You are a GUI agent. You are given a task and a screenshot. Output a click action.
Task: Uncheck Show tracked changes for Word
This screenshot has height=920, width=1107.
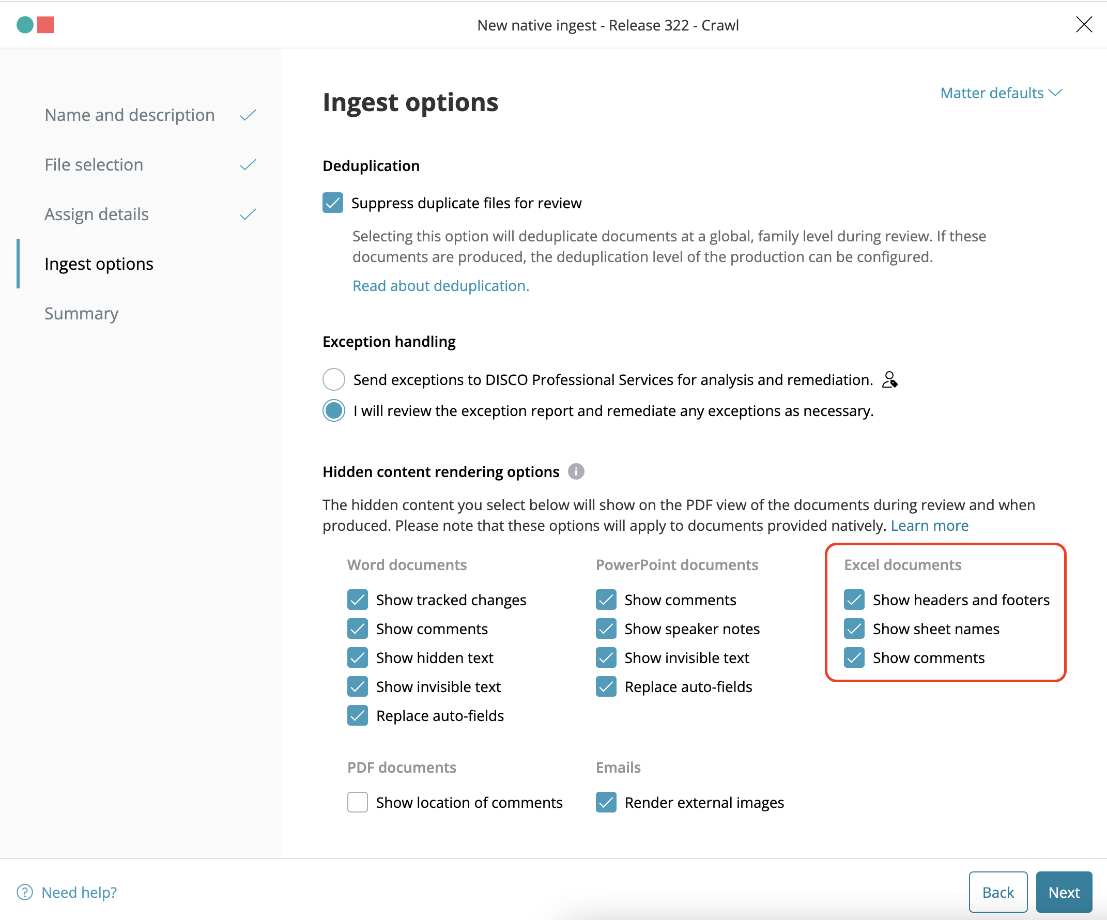tap(358, 600)
